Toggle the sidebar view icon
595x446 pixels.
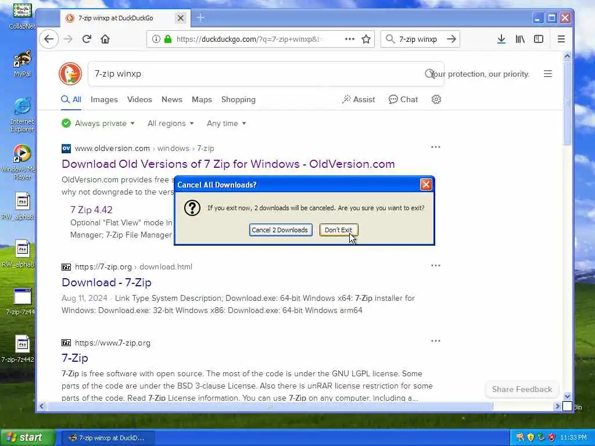[539, 39]
